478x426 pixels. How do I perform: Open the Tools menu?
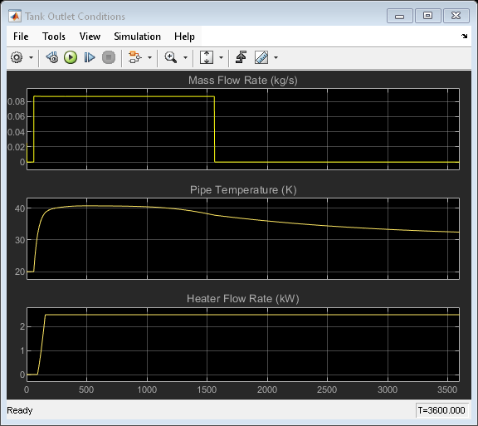tap(54, 37)
